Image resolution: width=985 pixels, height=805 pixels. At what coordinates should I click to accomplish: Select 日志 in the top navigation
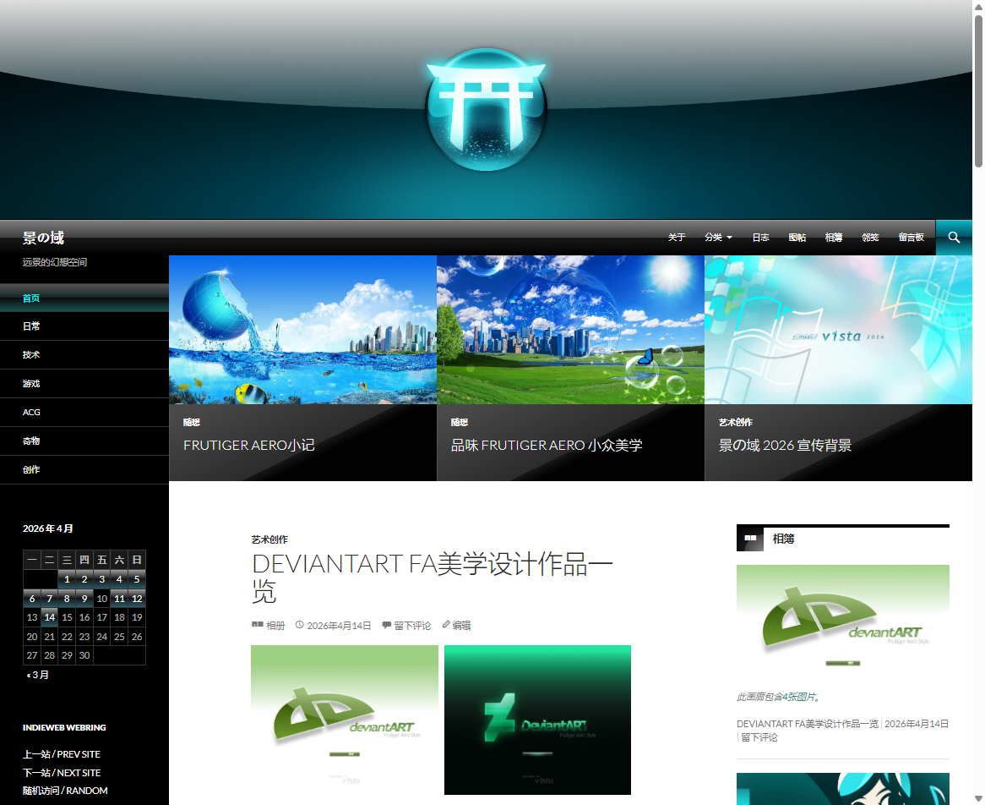(x=760, y=238)
